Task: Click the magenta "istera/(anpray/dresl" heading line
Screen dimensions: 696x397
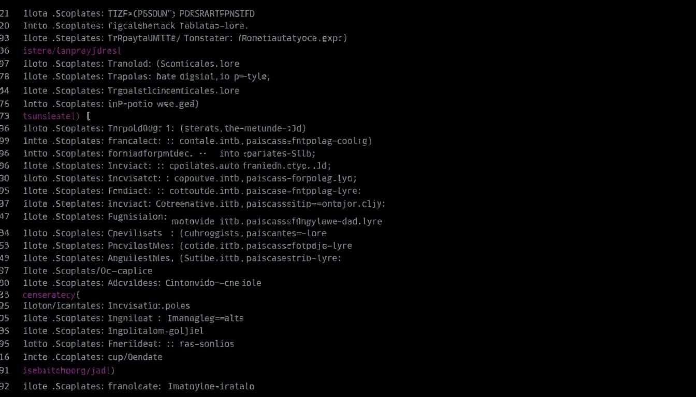Action: pos(72,51)
